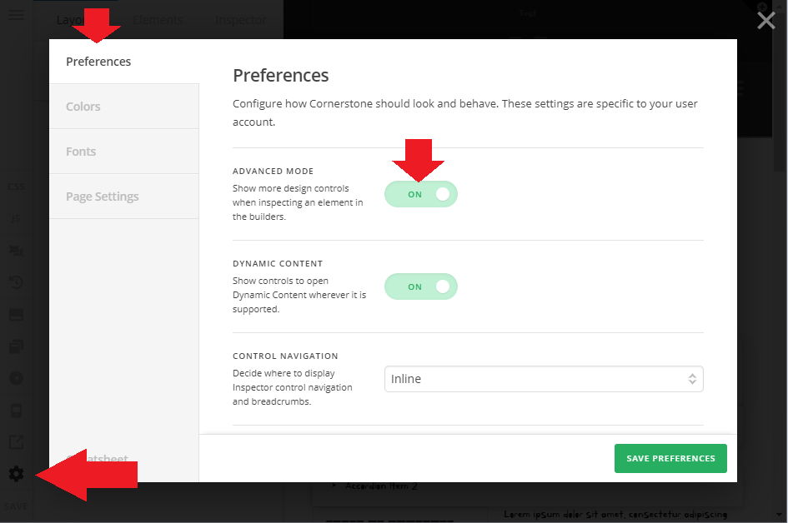Open the settings gear in the sidebar

coord(16,474)
